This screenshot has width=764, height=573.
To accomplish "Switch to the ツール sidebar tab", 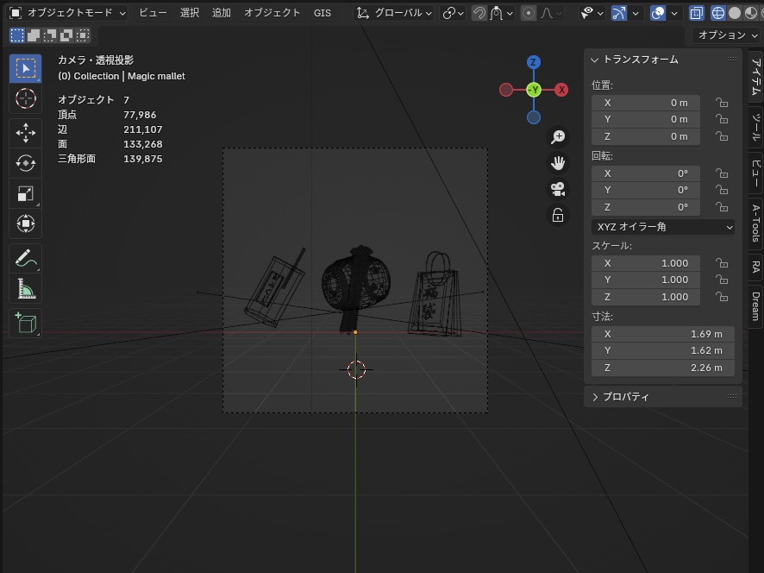I will click(x=755, y=127).
